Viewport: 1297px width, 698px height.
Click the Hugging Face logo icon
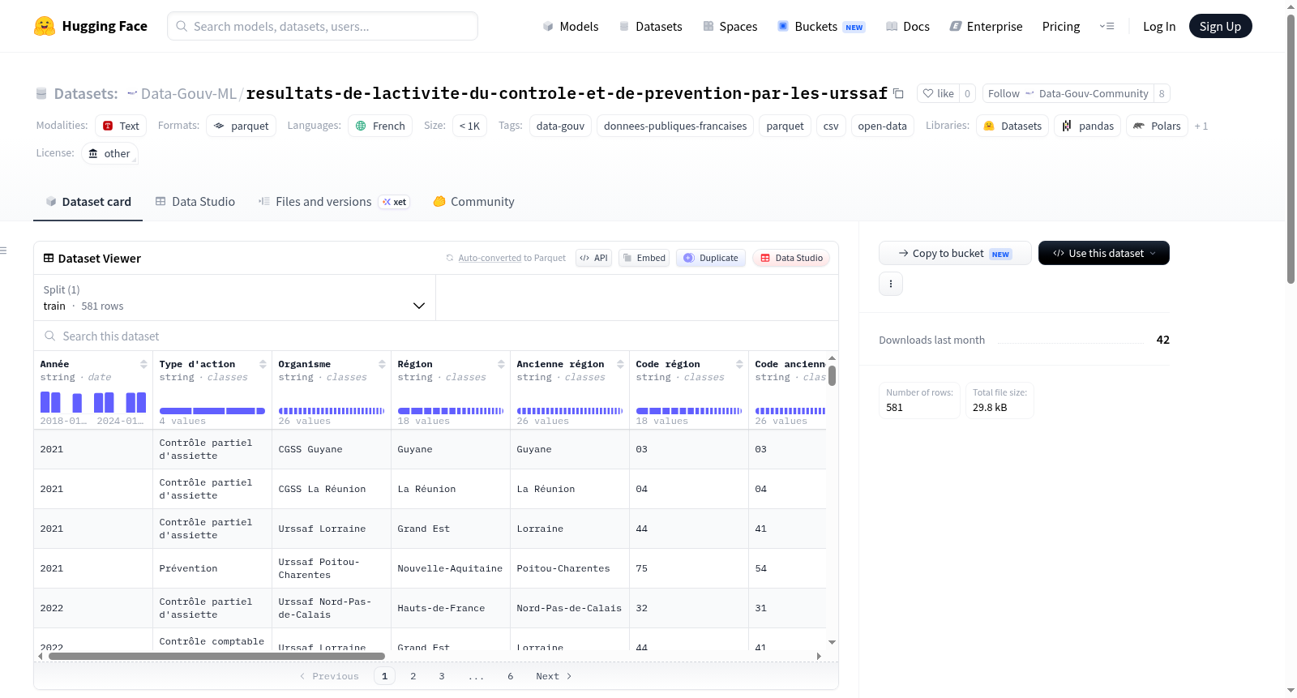pos(45,26)
